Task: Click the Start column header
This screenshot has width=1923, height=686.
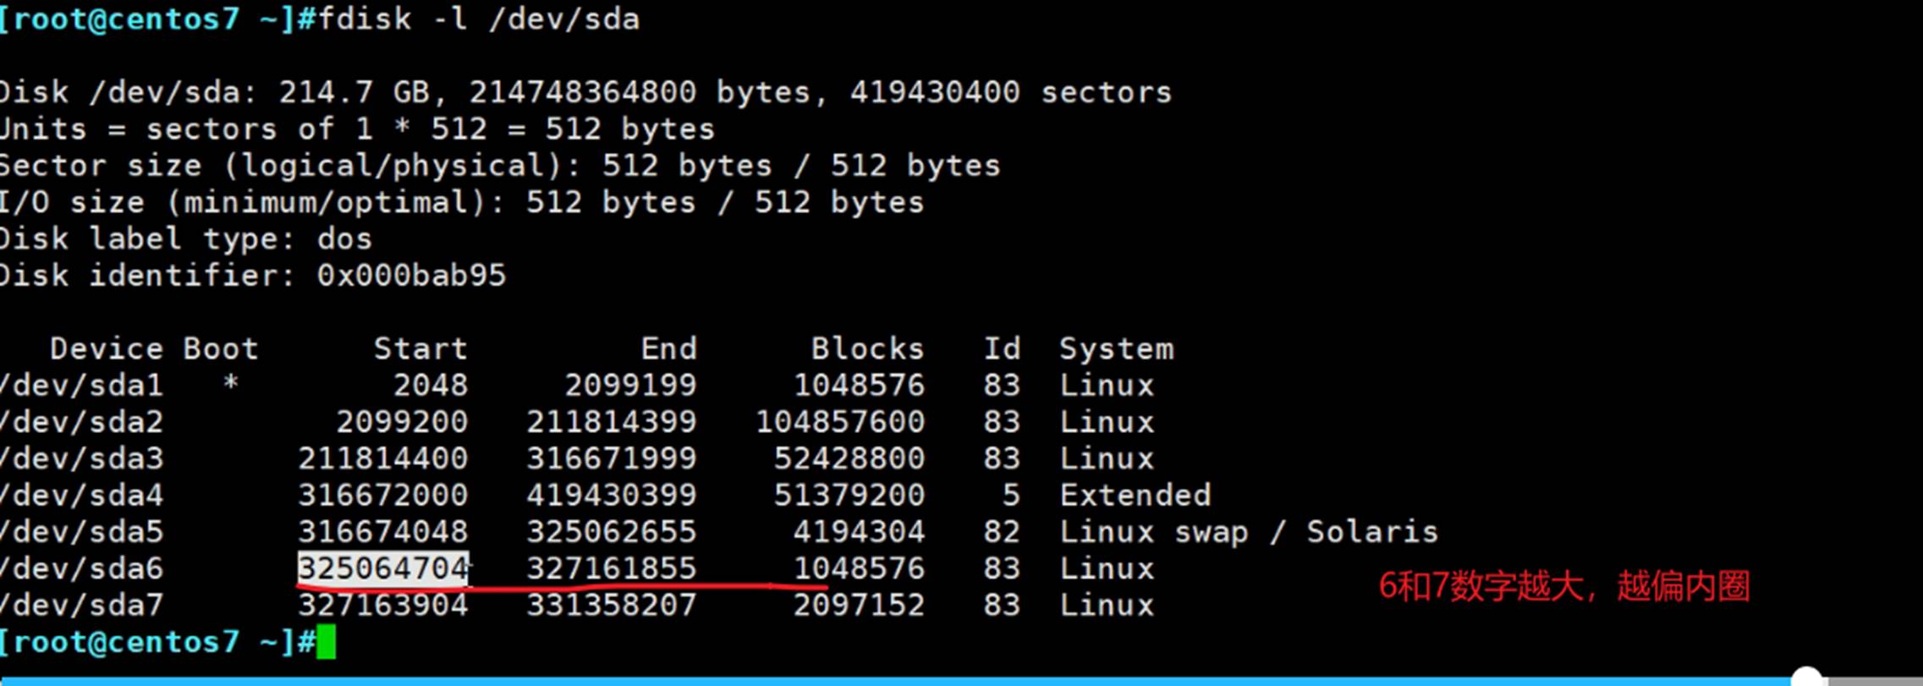Action: coord(420,348)
